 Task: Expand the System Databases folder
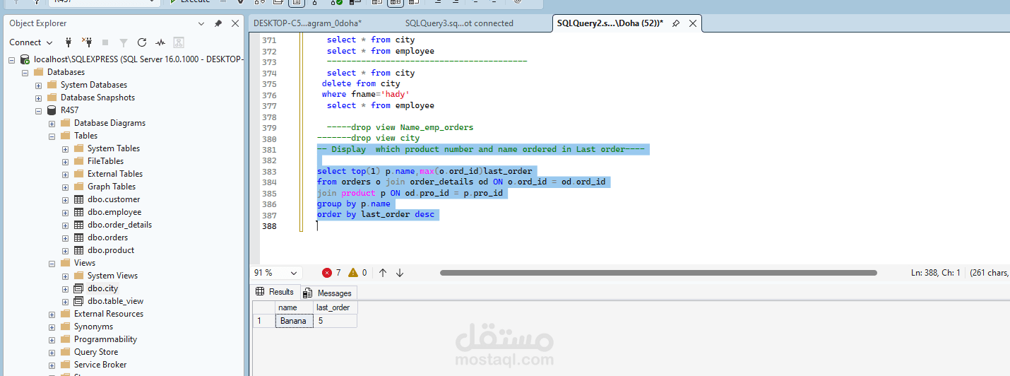pyautogui.click(x=39, y=85)
